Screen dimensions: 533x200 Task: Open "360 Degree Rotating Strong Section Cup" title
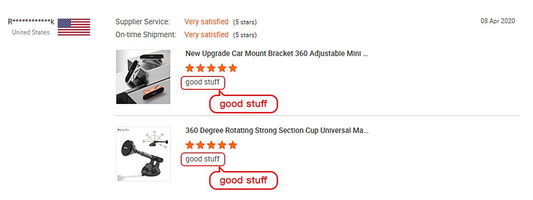277,131
